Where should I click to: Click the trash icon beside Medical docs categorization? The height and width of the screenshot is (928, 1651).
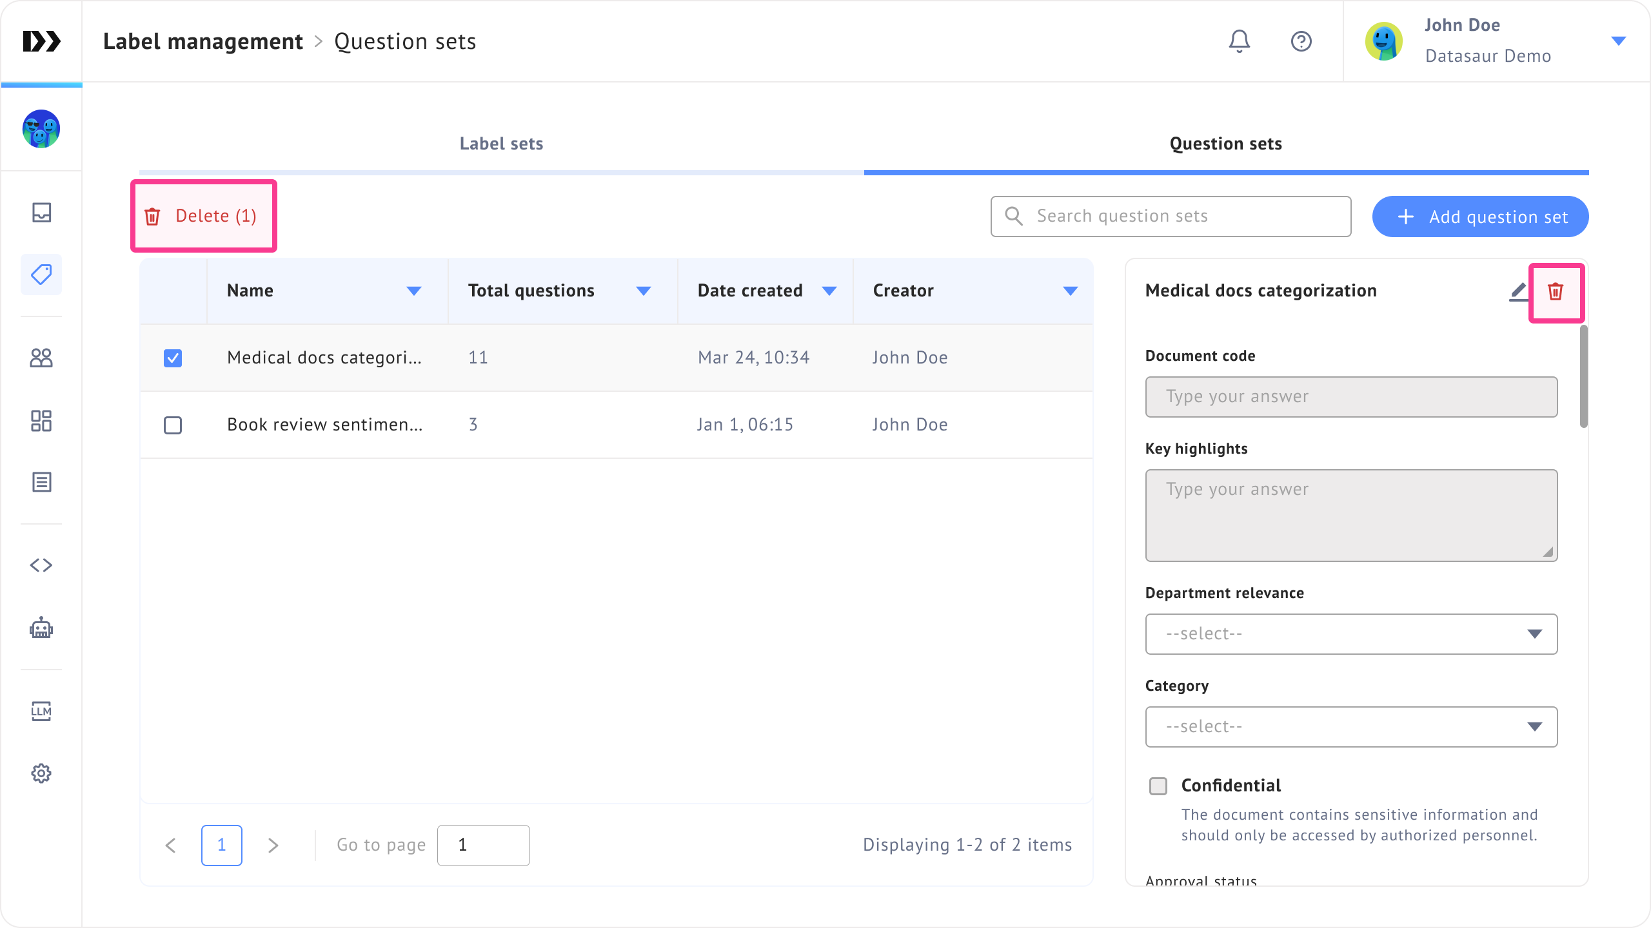pos(1556,291)
